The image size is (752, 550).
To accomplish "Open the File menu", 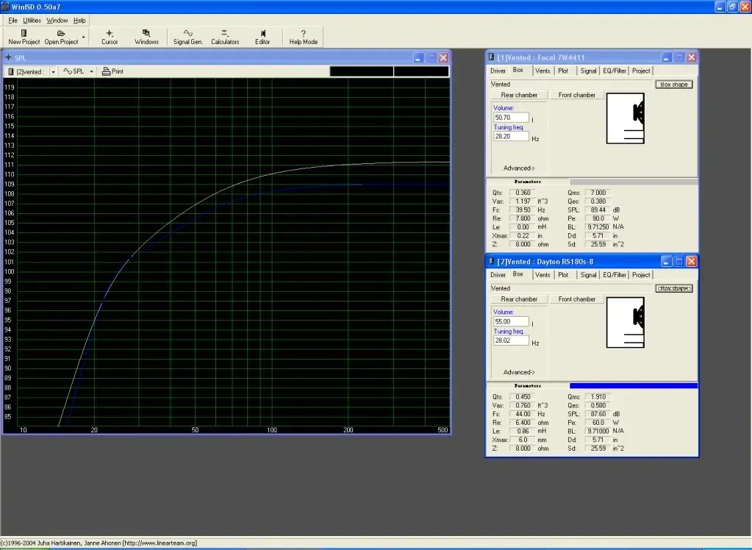I will [13, 20].
